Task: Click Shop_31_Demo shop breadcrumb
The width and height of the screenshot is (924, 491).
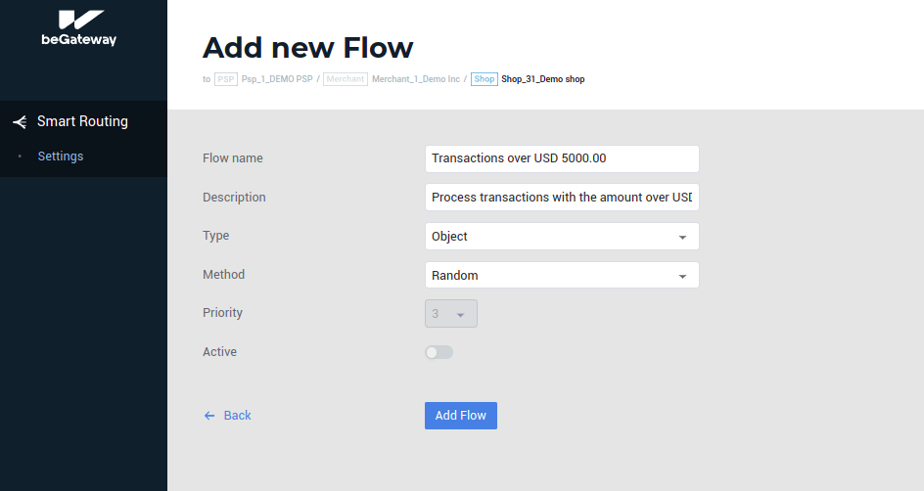Action: 542,79
